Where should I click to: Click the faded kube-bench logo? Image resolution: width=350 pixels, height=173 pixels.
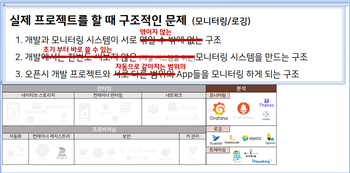click(166, 154)
